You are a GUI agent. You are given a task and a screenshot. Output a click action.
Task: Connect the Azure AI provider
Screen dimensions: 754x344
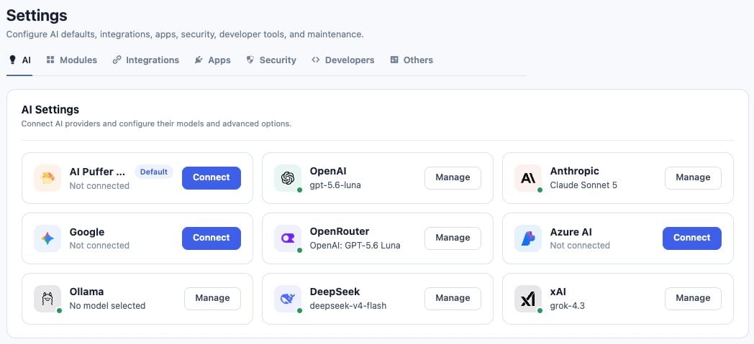(x=692, y=238)
